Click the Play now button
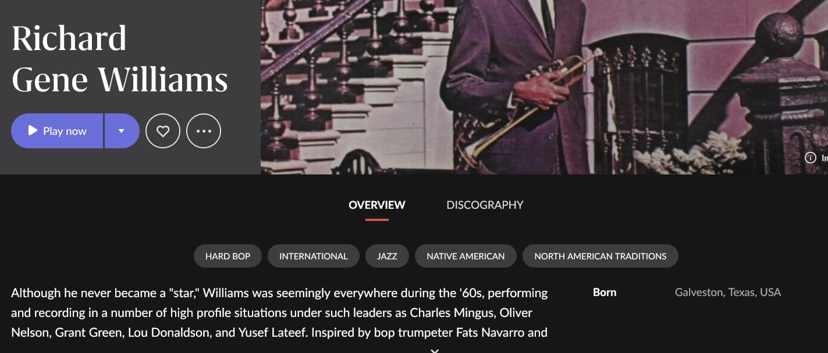This screenshot has width=828, height=353. tap(57, 131)
